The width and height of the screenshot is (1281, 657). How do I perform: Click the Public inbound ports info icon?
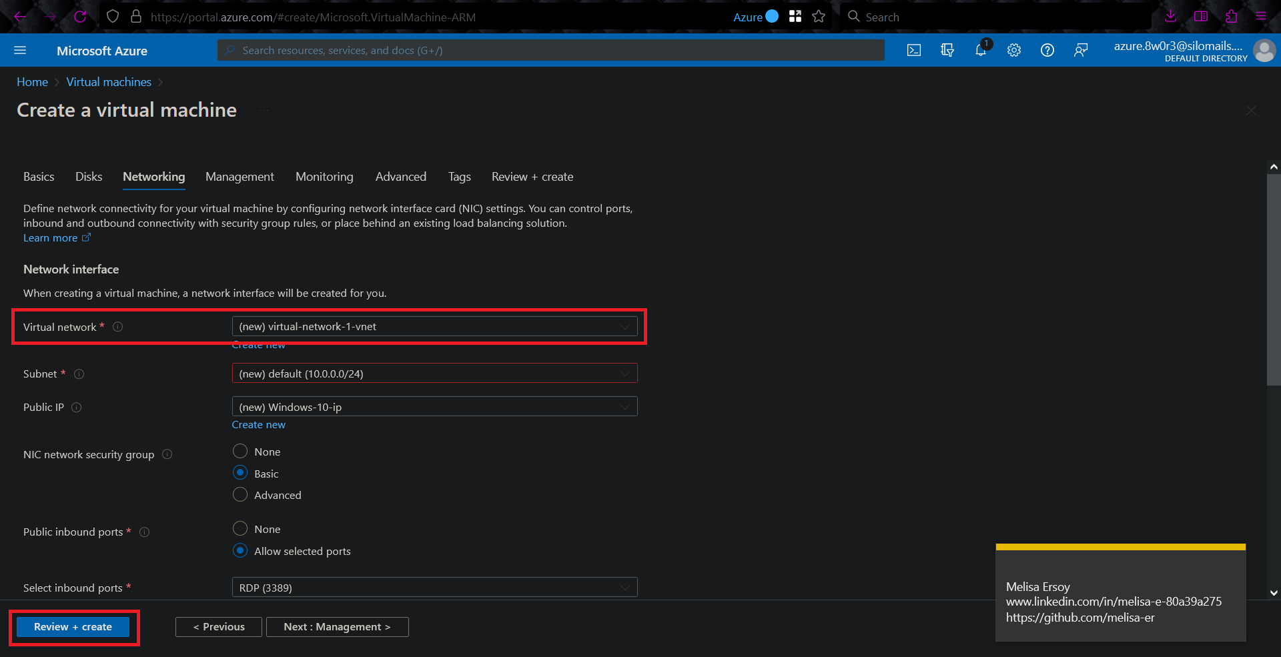pos(145,532)
